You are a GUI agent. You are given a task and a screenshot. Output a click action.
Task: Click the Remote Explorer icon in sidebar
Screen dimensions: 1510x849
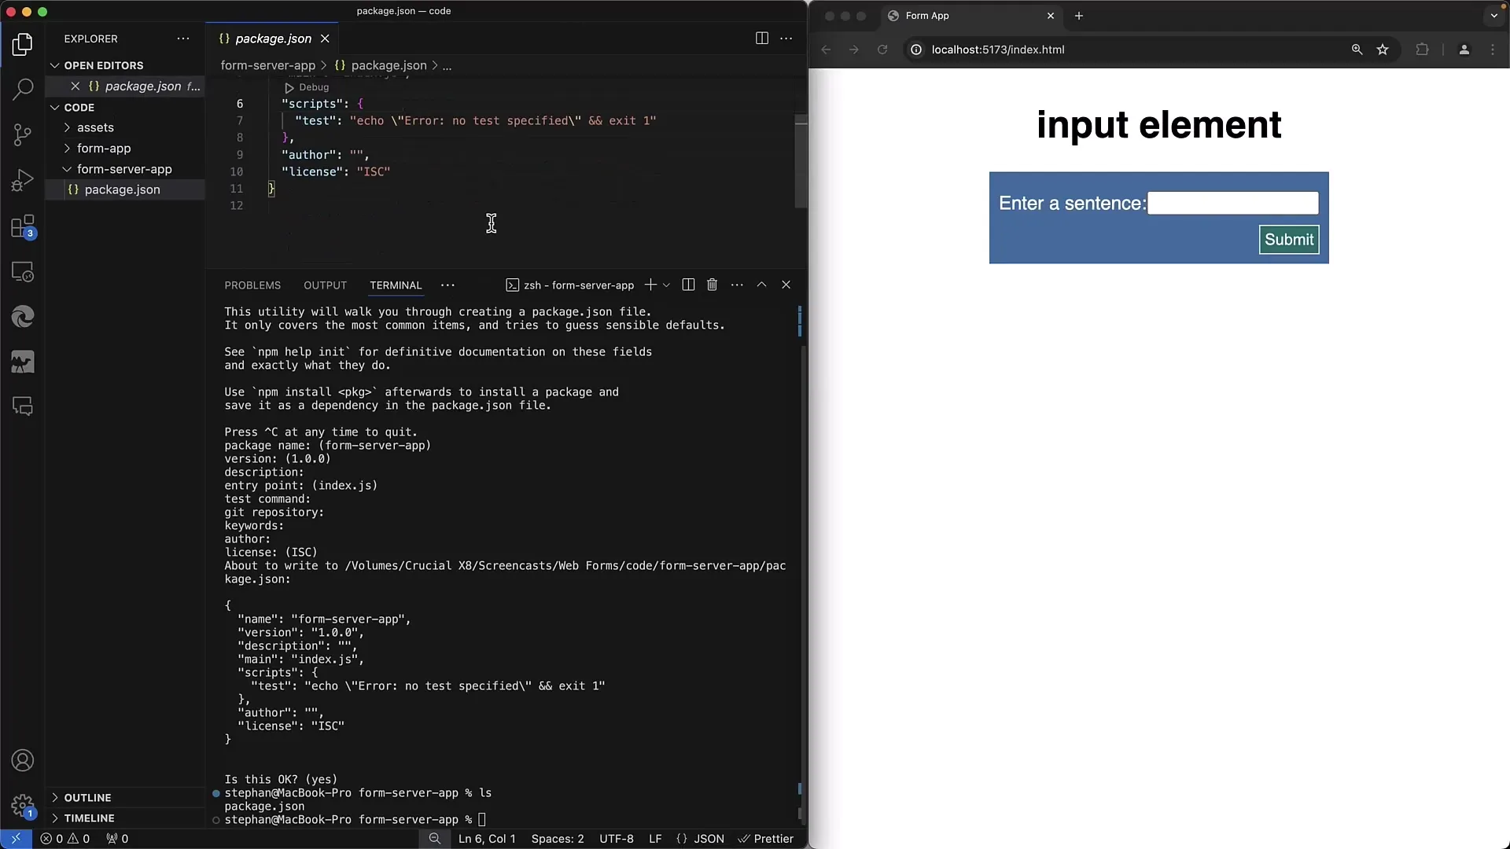(x=23, y=271)
